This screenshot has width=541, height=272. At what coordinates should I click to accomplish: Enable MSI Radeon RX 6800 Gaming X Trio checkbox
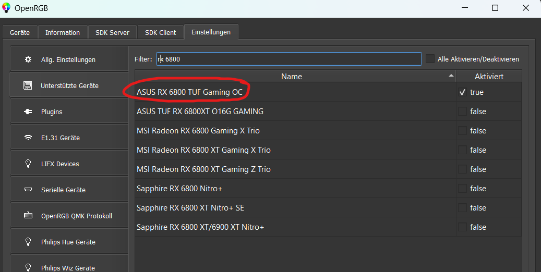tap(462, 131)
